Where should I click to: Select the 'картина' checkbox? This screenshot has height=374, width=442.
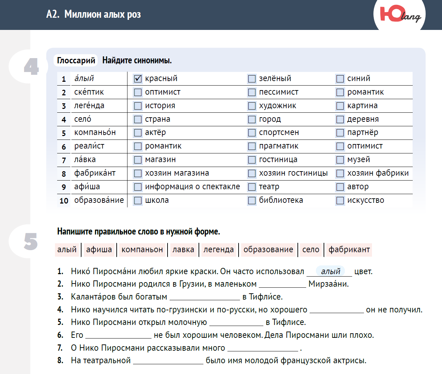pos(340,106)
